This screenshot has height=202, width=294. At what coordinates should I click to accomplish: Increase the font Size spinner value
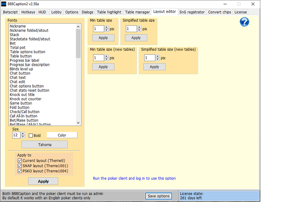tap(23, 134)
